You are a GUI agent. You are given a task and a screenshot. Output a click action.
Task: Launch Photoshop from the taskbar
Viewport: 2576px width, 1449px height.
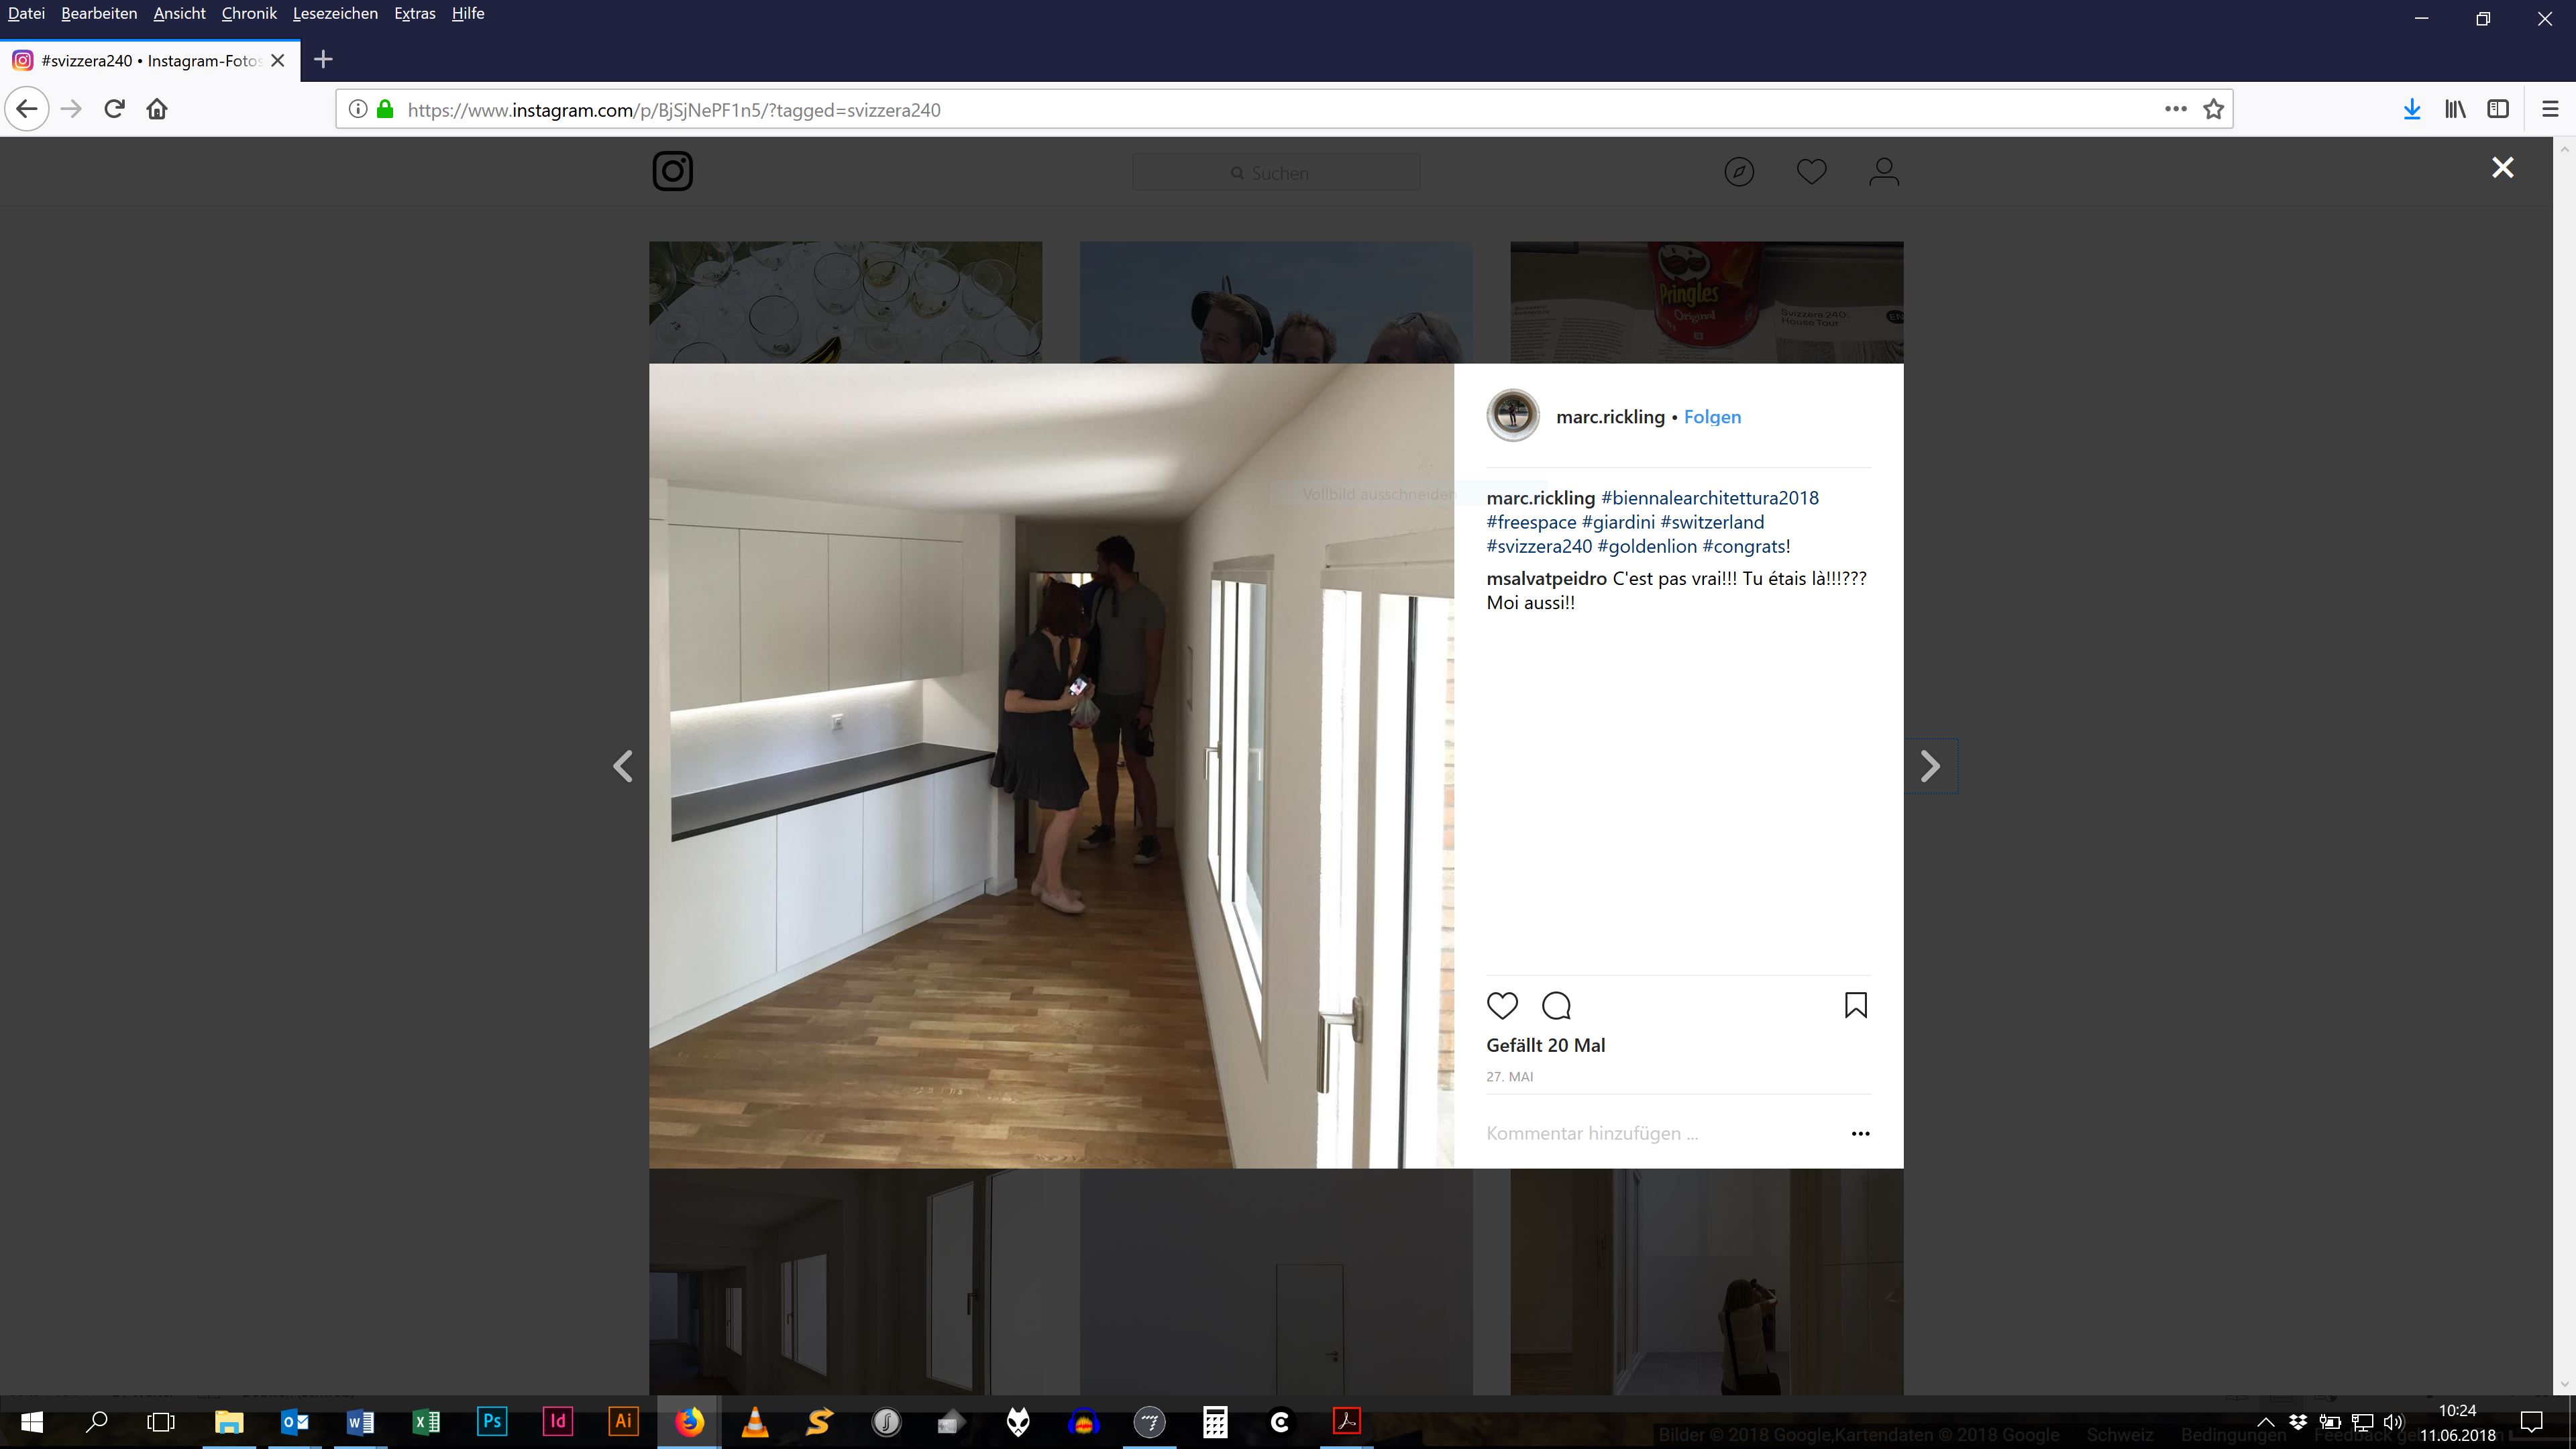pos(492,1421)
